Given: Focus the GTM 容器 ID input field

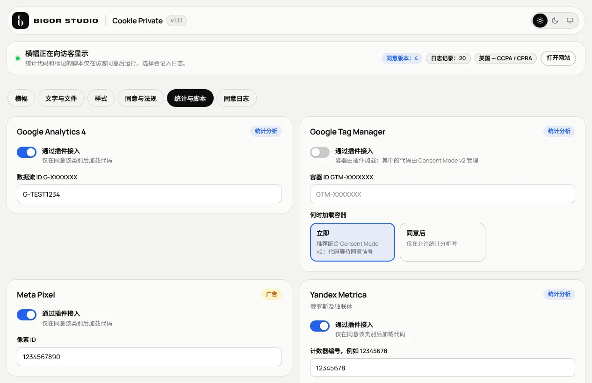Looking at the screenshot, I should click(x=442, y=194).
